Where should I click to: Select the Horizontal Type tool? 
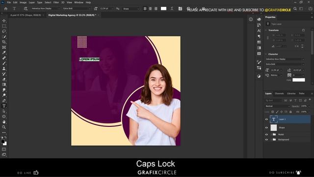coord(4,106)
